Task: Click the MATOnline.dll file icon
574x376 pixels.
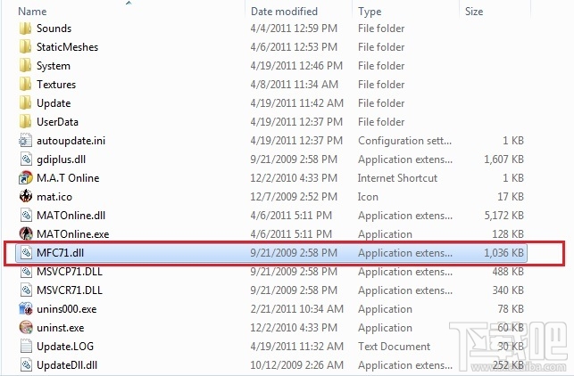Action: [26, 216]
